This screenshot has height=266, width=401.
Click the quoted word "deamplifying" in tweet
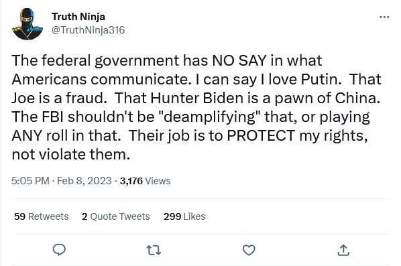pos(209,117)
